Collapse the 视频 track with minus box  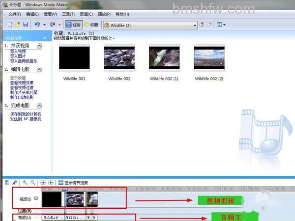pyautogui.click(x=36, y=198)
